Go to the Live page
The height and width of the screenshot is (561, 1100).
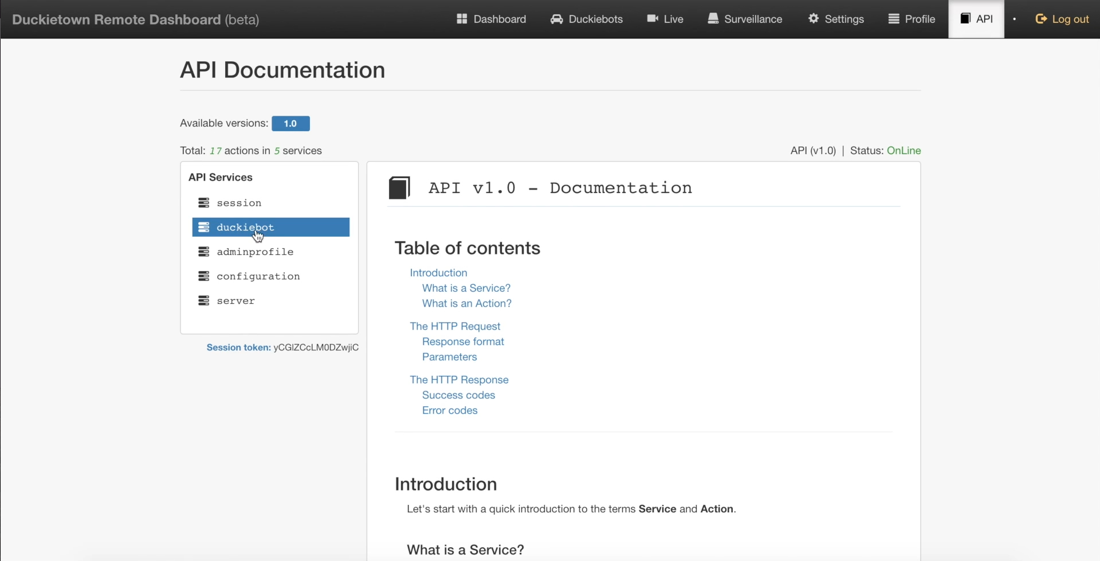[665, 19]
